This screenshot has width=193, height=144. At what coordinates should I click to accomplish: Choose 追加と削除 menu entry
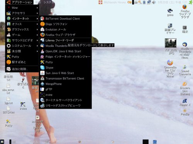tap(22, 69)
